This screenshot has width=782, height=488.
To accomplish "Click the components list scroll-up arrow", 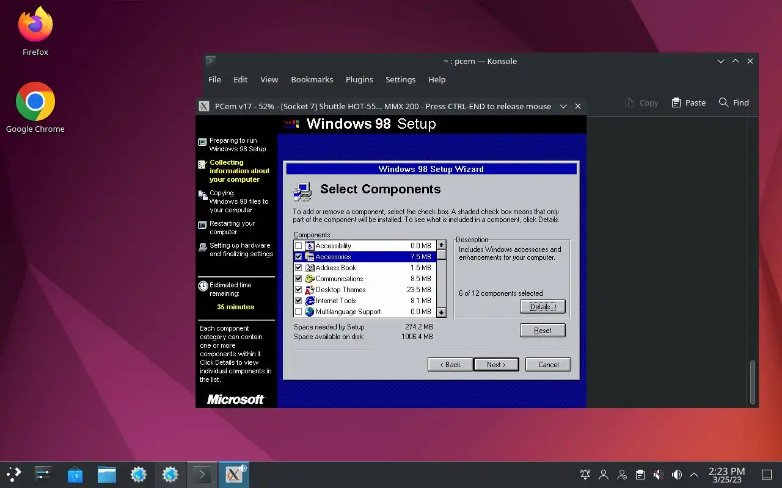I will coord(441,245).
